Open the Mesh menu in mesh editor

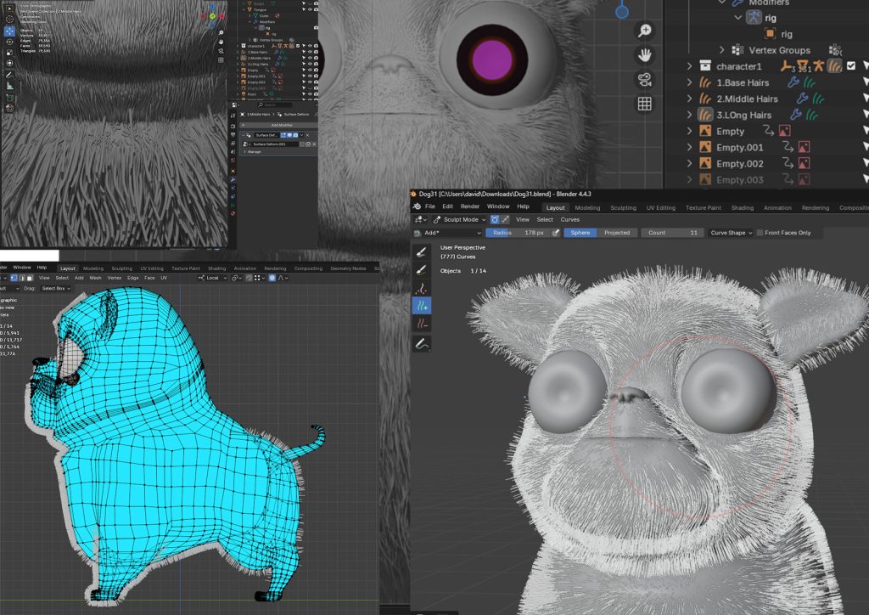95,278
